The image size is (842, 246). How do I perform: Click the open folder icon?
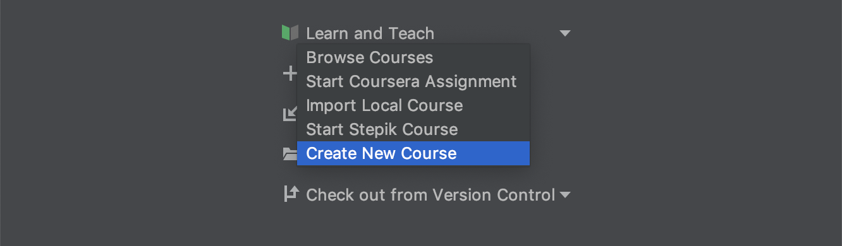pyautogui.click(x=289, y=154)
